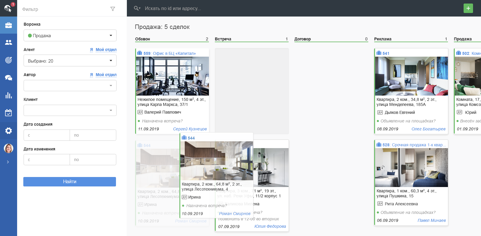Click Назначена встреча? status on card 559
This screenshot has width=481, height=236.
tap(162, 121)
